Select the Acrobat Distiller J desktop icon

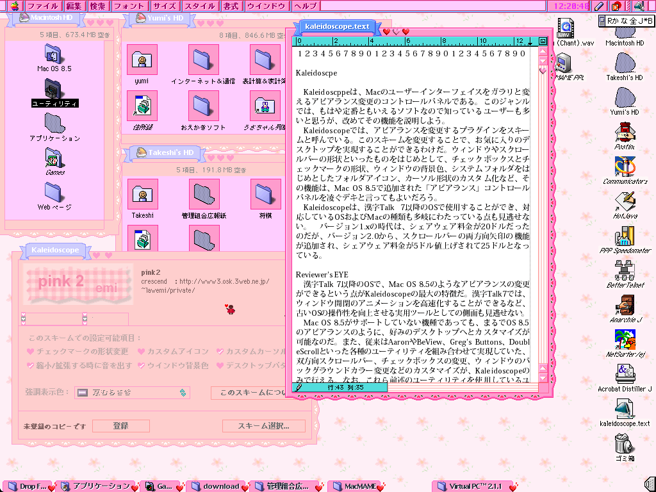(x=625, y=374)
